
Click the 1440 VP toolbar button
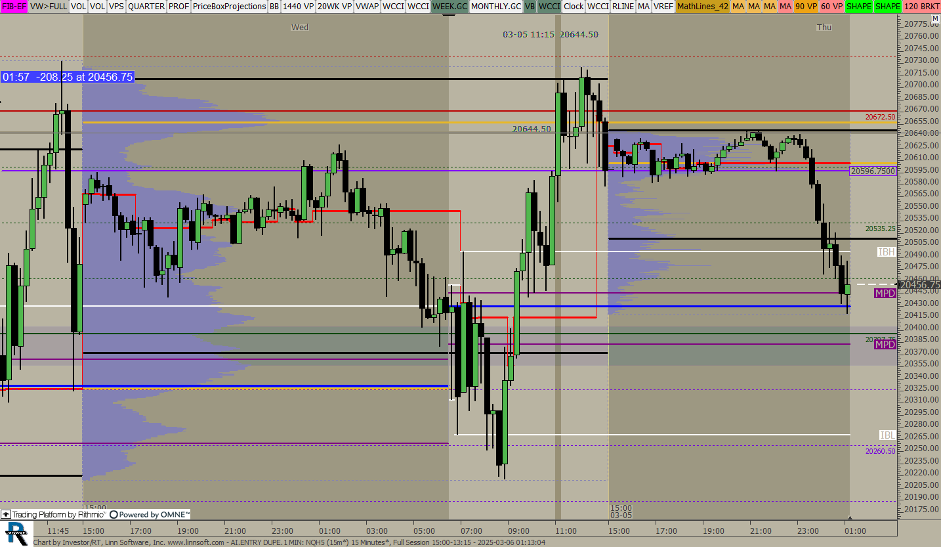[298, 6]
